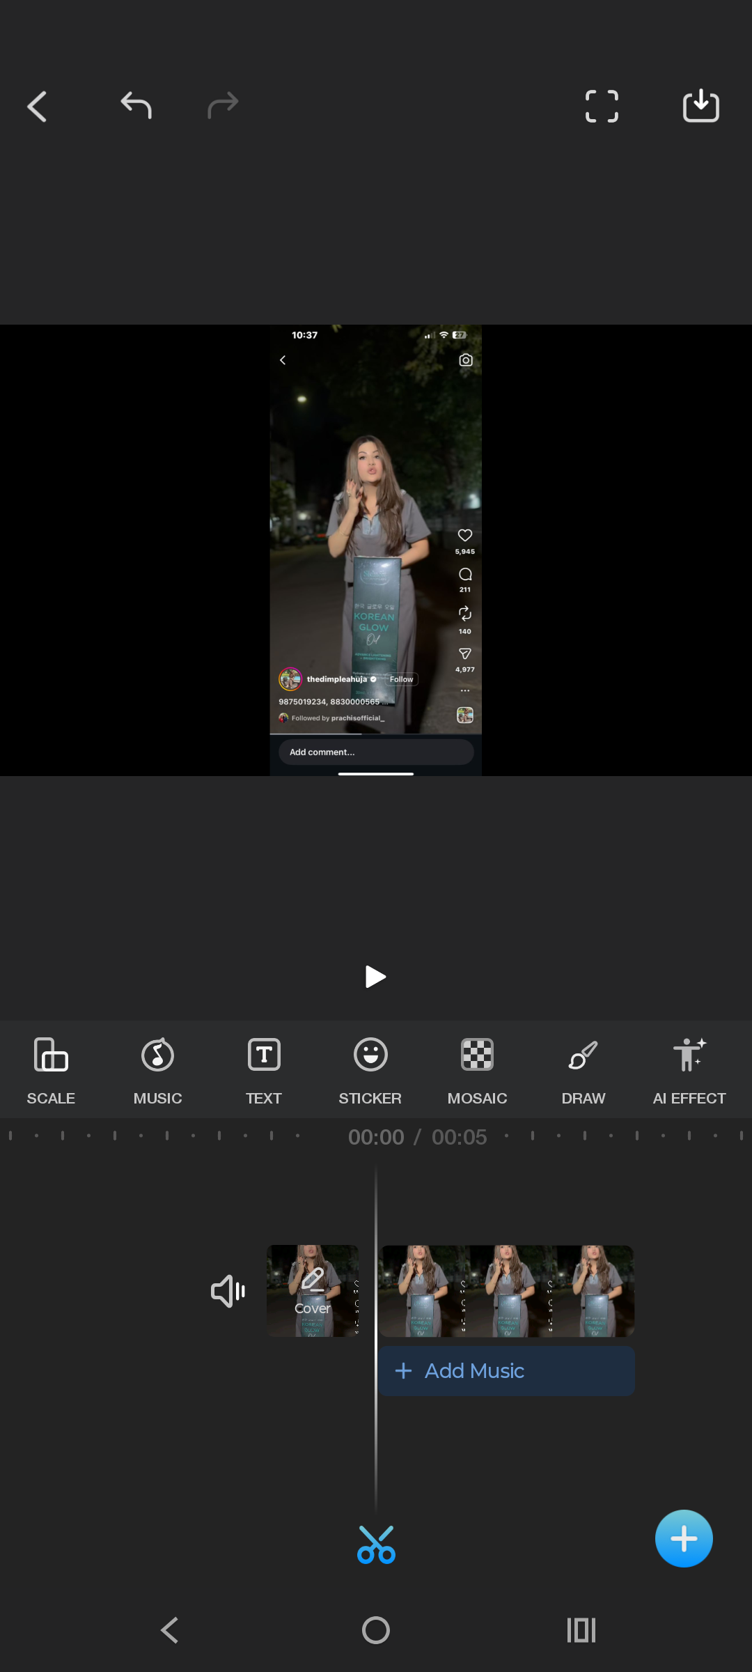Add media with the blue plus button
The height and width of the screenshot is (1672, 752).
pyautogui.click(x=684, y=1539)
